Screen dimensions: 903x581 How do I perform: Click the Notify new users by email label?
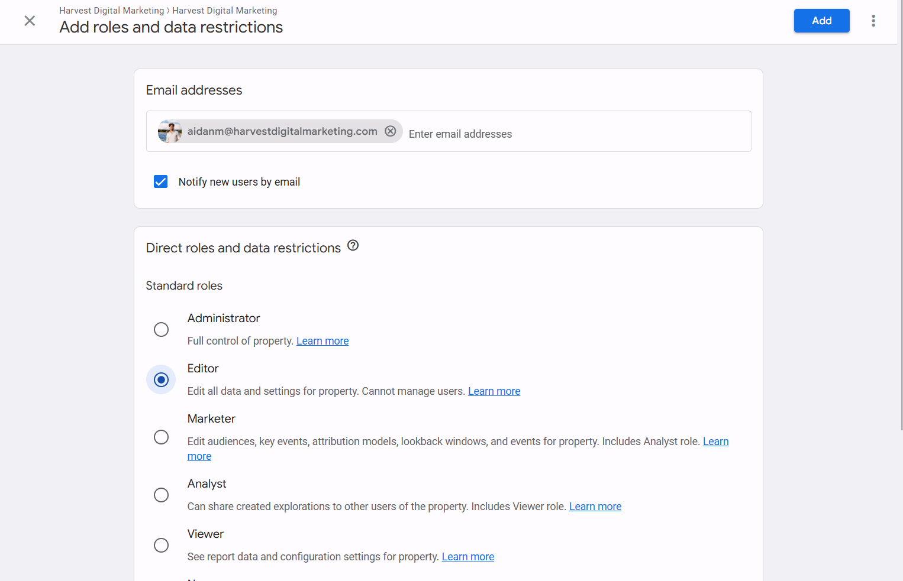[239, 182]
